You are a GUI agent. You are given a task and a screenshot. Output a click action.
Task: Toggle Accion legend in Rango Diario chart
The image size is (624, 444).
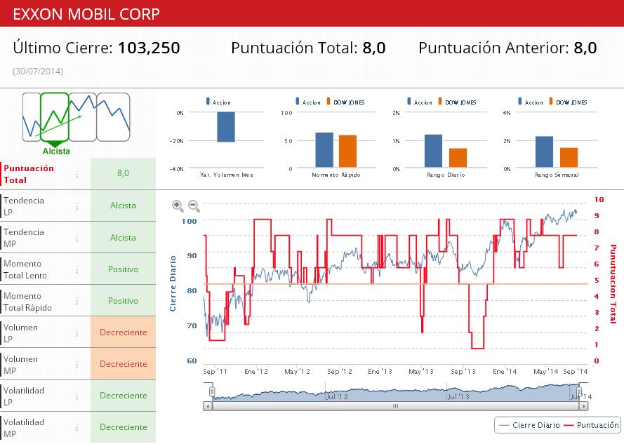(x=420, y=102)
